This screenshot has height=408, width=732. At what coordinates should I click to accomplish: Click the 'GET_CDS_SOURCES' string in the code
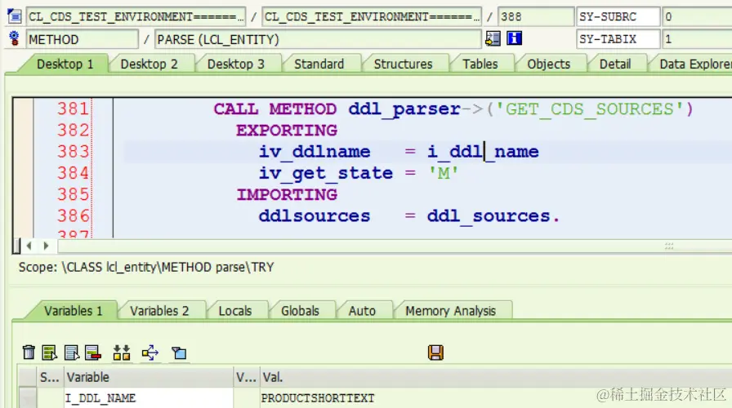[x=589, y=109]
